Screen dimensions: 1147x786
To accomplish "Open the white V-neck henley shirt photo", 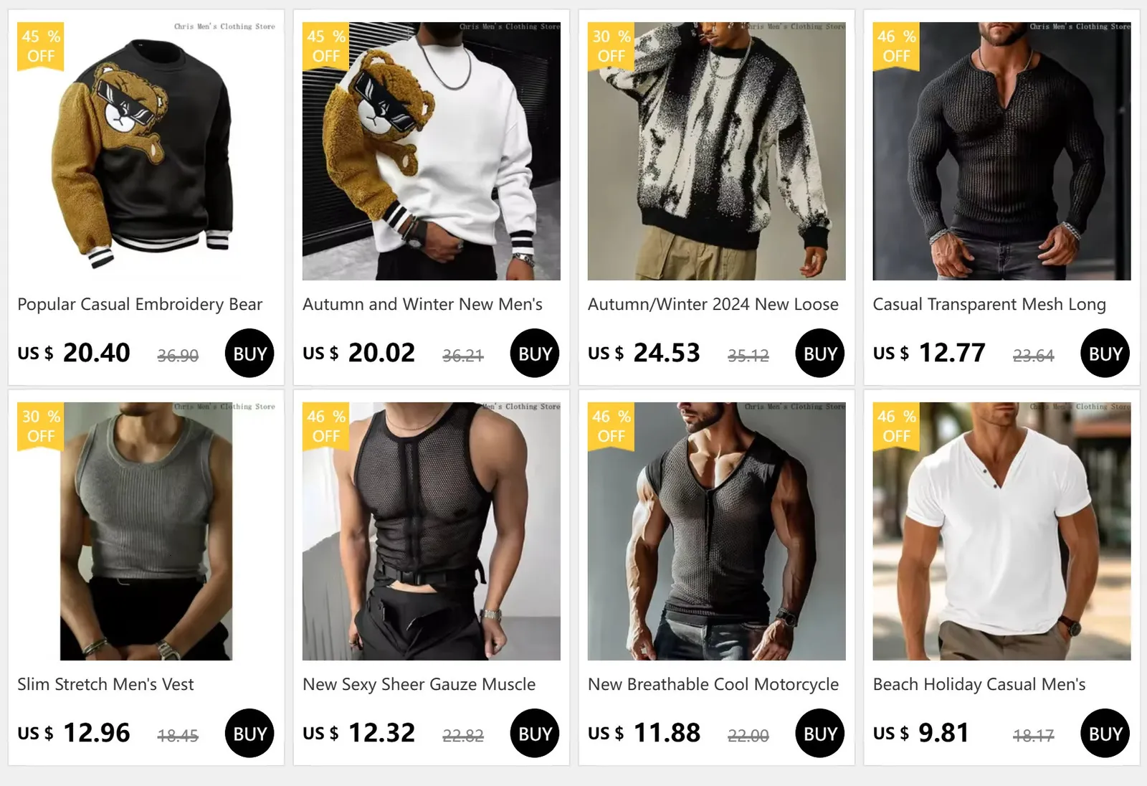I will point(1002,531).
